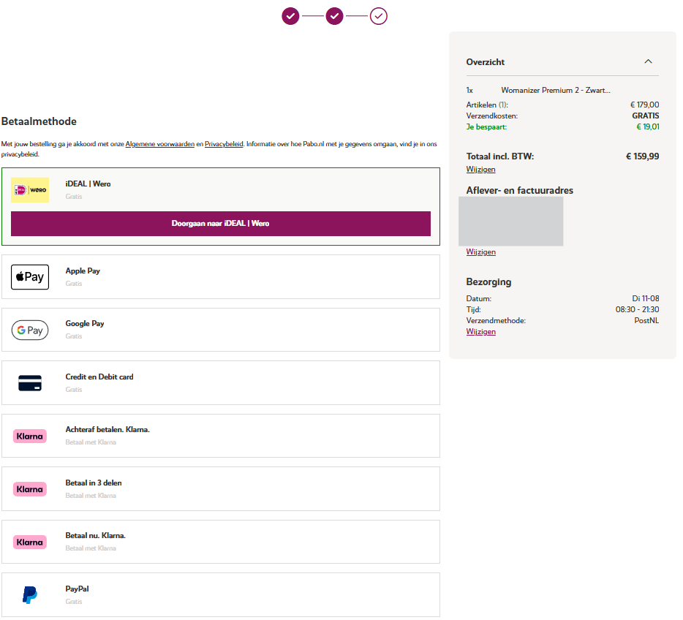Click the Womanizer Premium 2 - Zwart... product name
Viewport: 683px width, 620px height.
tap(556, 90)
